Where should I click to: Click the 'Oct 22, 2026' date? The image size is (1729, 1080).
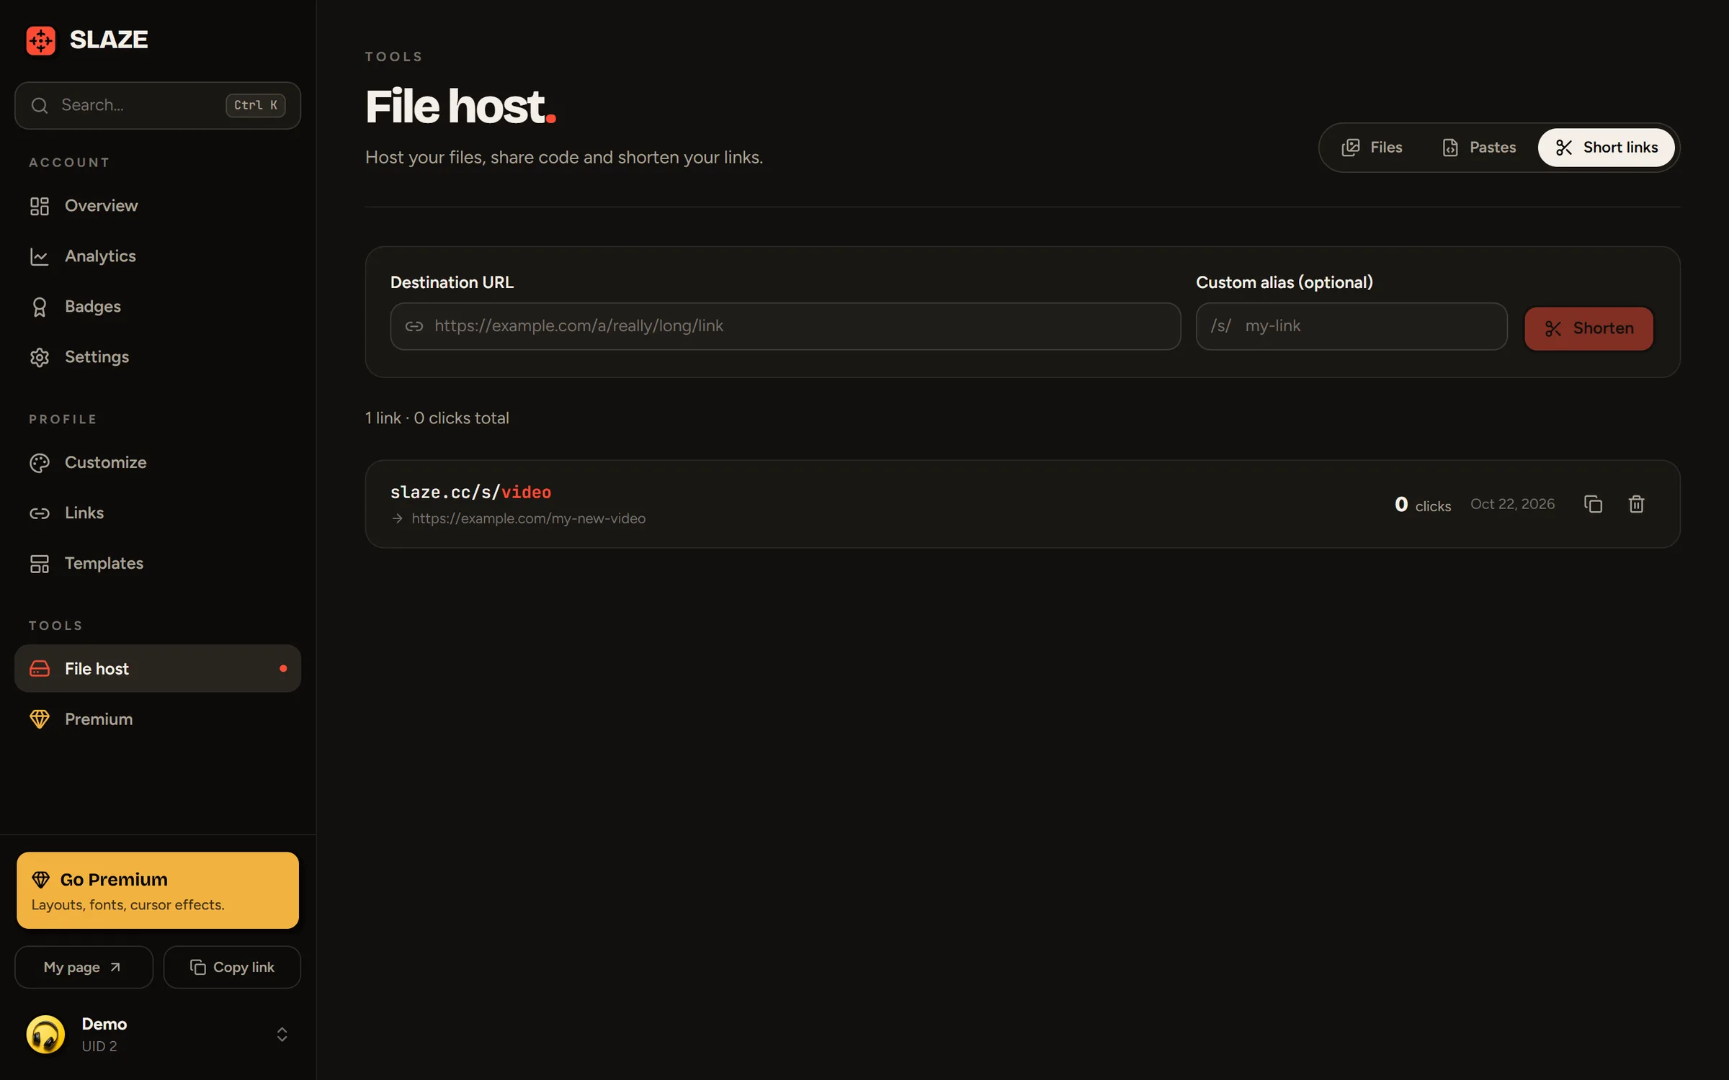click(1512, 504)
